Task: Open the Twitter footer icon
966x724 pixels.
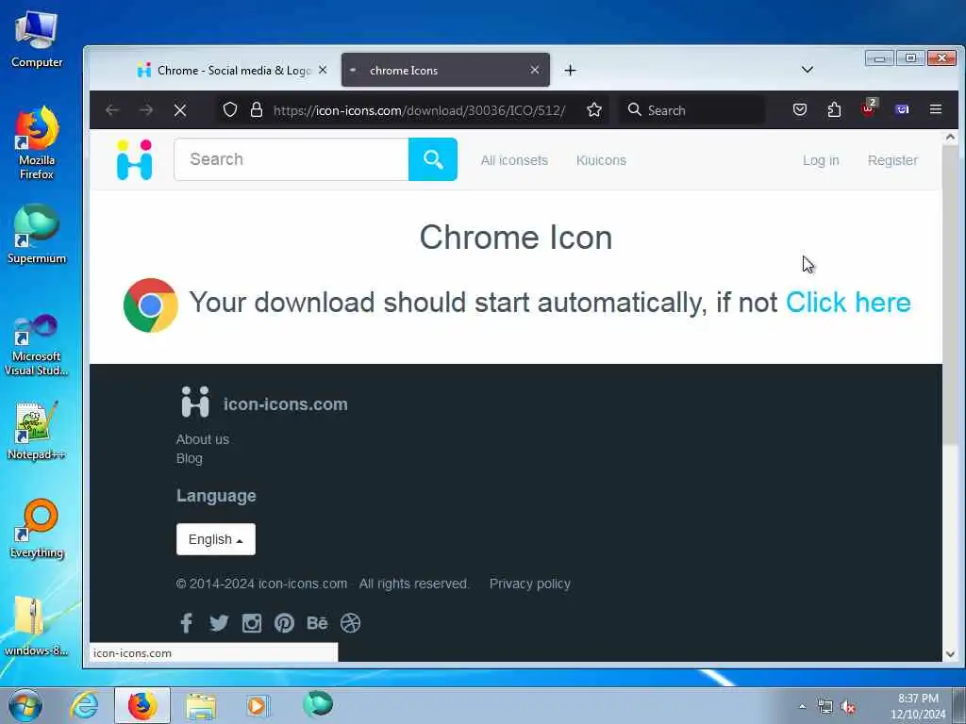Action: [219, 623]
